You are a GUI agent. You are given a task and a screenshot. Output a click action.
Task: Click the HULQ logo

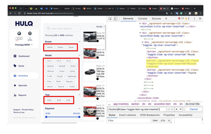tap(24, 24)
